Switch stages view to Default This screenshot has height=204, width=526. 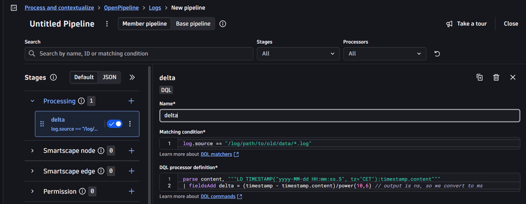coord(84,77)
